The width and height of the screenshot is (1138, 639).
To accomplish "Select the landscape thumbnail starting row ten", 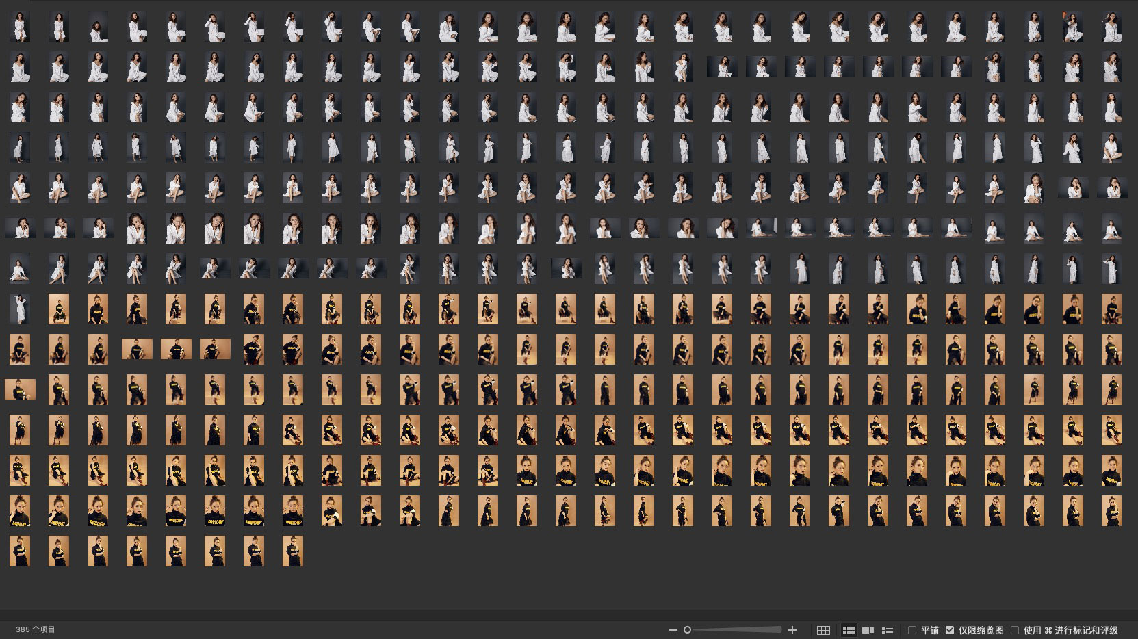I will pyautogui.click(x=20, y=389).
